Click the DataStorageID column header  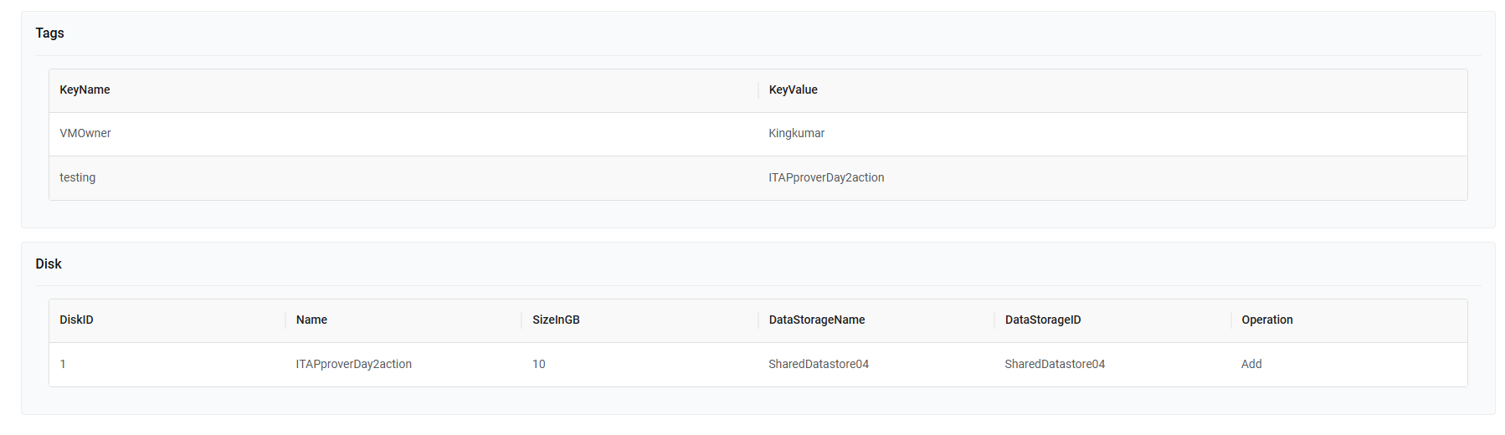[1042, 320]
